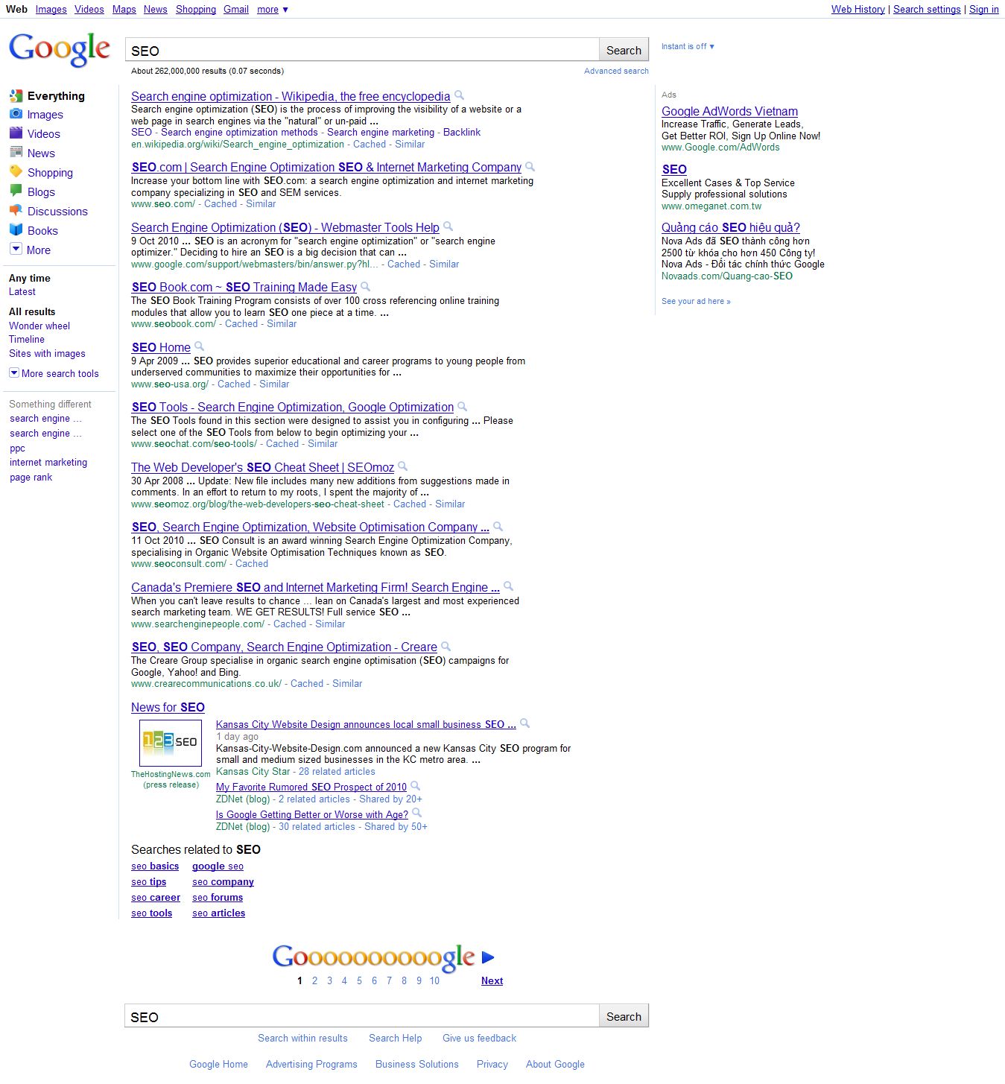Viewport: 1005px width, 1084px height.
Task: Open Shopping in the top navigation bar
Action: [x=196, y=10]
